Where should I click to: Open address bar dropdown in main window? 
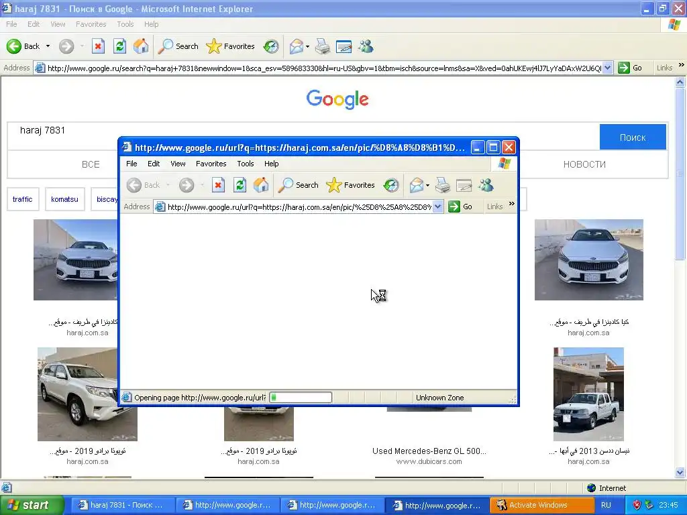click(x=607, y=68)
